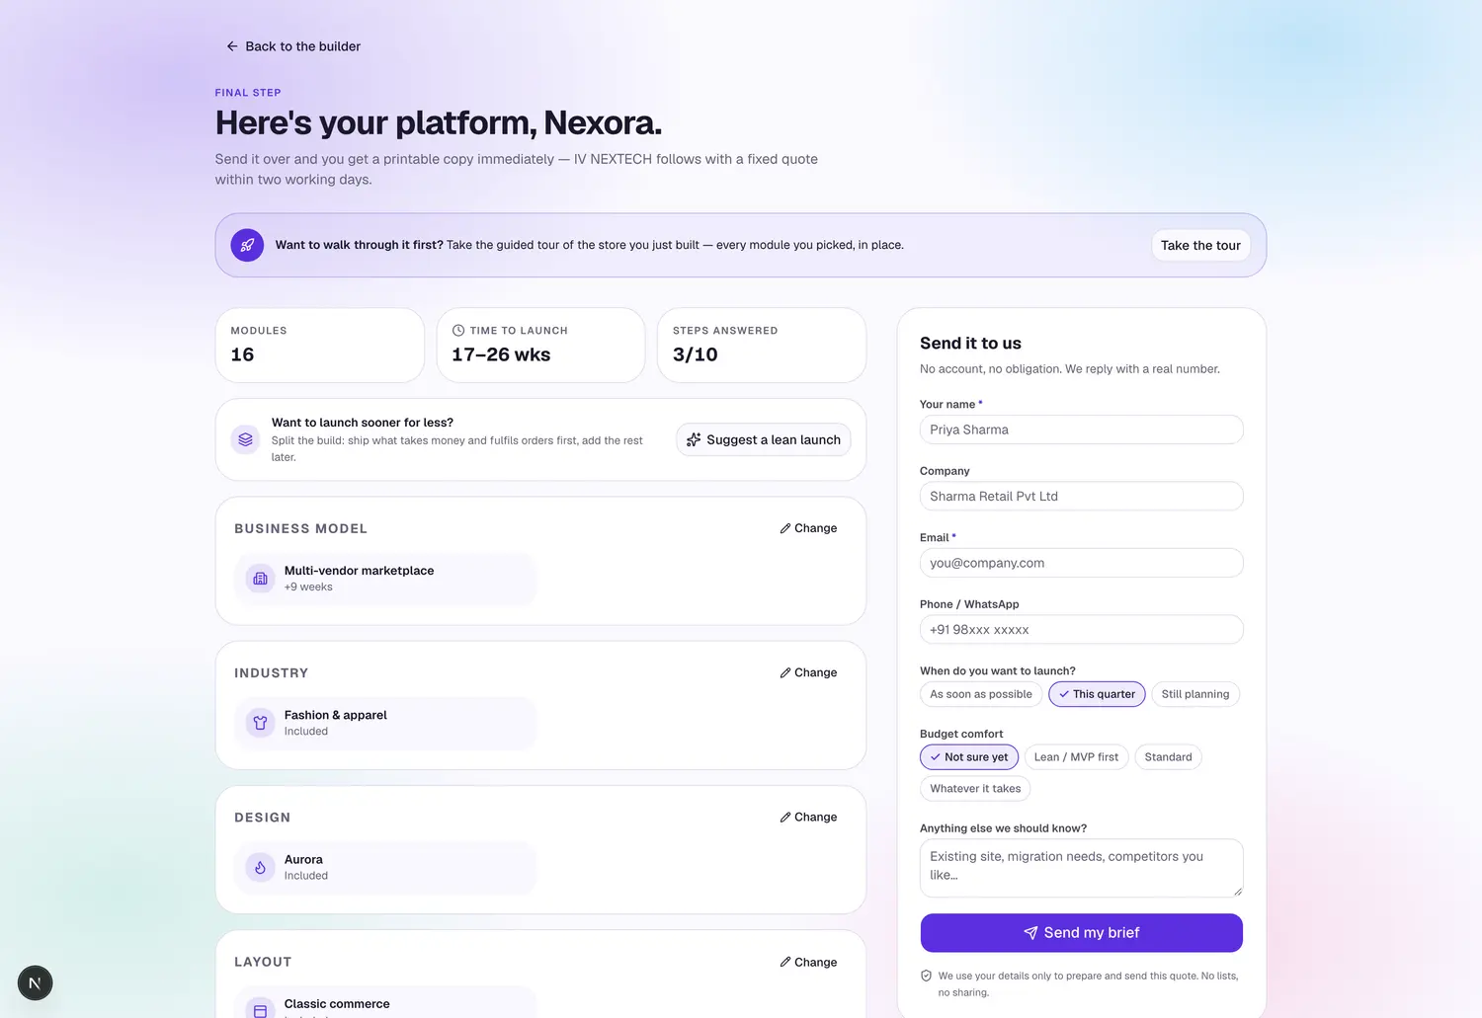The width and height of the screenshot is (1482, 1018).
Task: Choose 'Still planning' launch timing
Action: [x=1195, y=694]
